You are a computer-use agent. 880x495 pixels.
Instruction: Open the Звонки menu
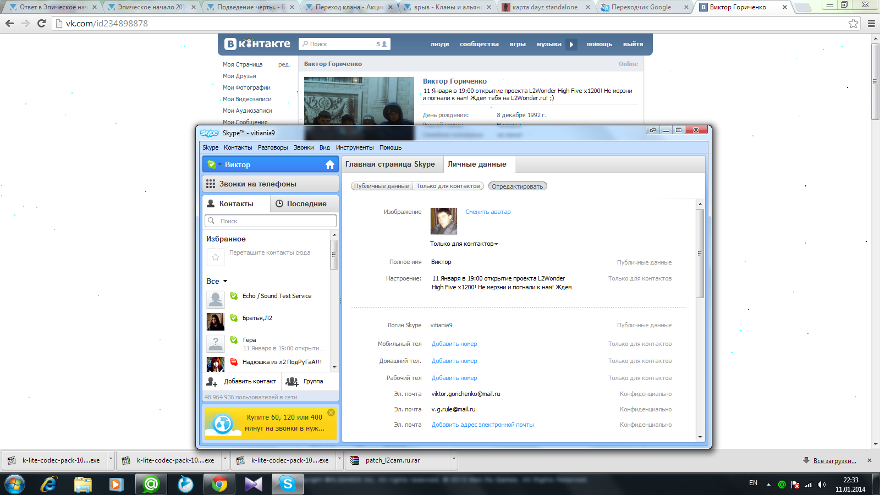coord(304,147)
